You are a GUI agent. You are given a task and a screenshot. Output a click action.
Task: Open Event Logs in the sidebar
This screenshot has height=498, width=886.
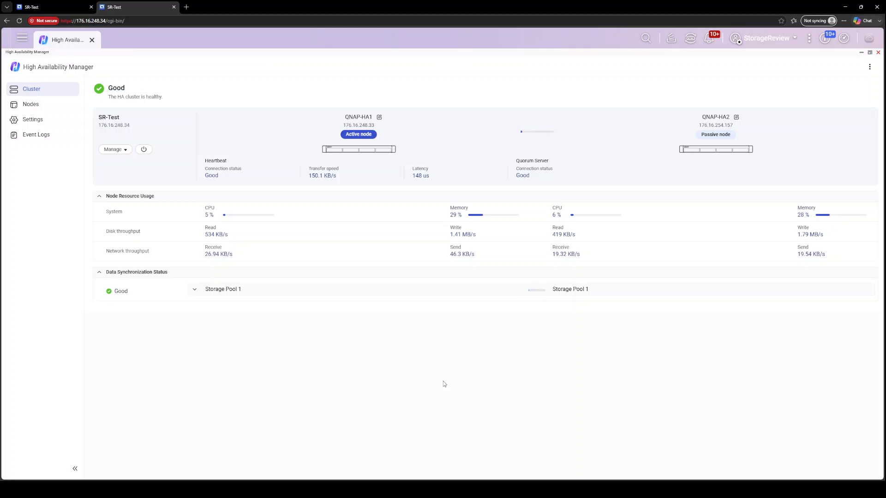[x=43, y=135]
